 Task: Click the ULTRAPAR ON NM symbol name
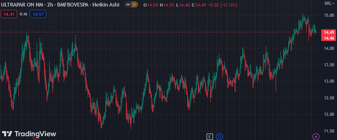tap(22, 4)
